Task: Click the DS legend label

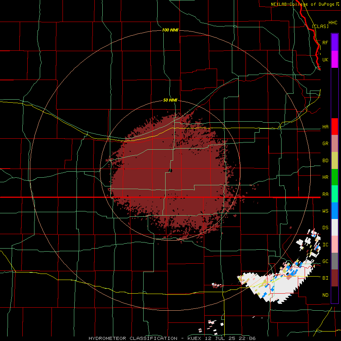Action: [x=325, y=228]
